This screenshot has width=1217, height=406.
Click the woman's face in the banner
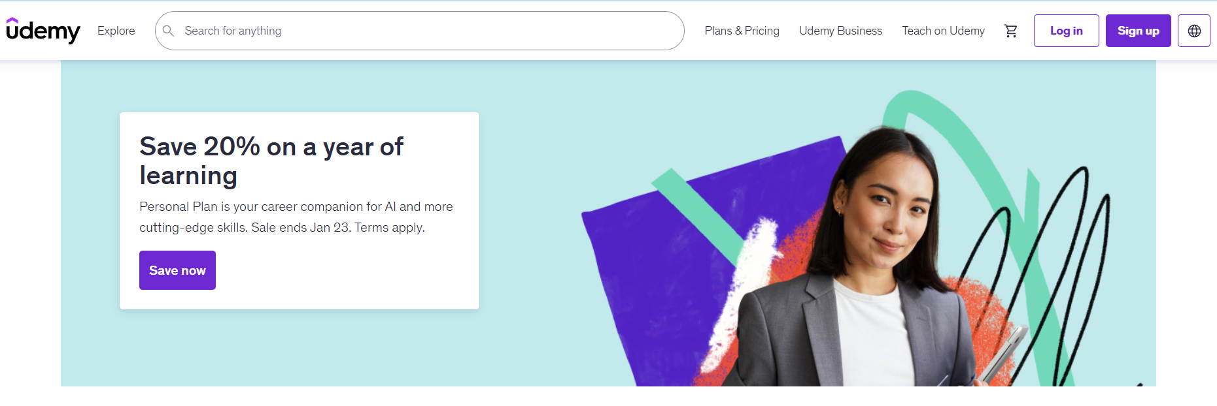pos(889,209)
